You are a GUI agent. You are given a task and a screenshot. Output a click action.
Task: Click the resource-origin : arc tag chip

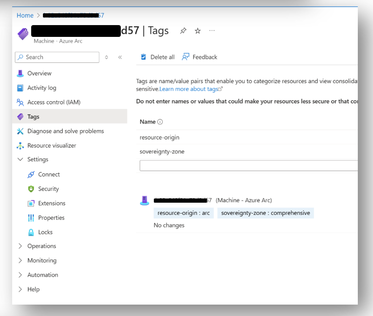coord(183,213)
